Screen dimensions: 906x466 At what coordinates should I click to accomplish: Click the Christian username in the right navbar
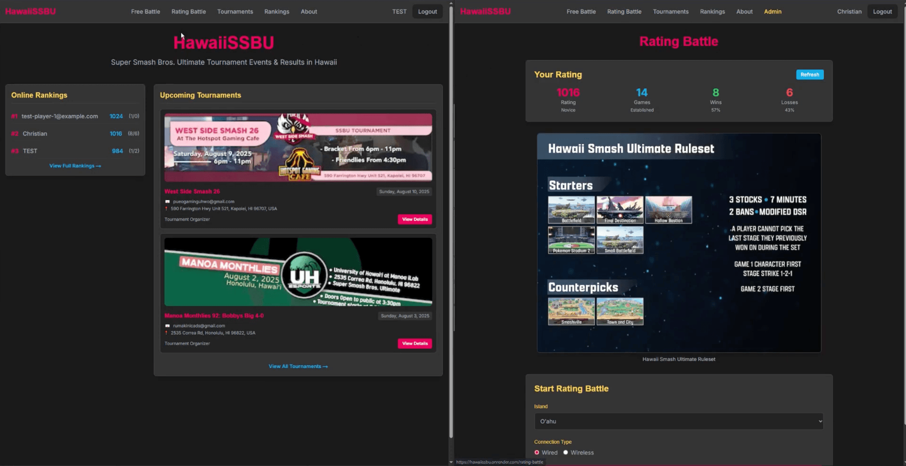coord(849,12)
